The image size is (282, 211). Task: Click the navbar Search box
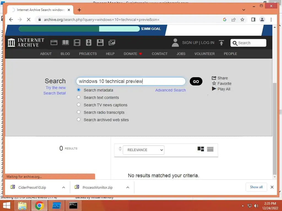(x=248, y=43)
